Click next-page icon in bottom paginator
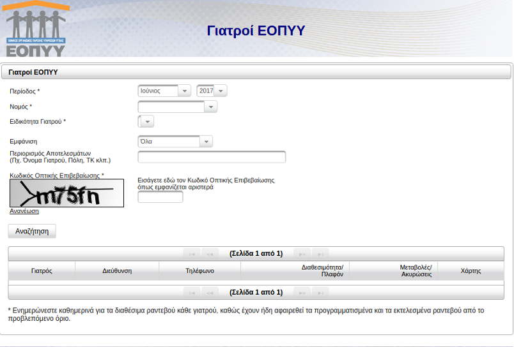Viewport: 514px width, 347px height. (302, 292)
